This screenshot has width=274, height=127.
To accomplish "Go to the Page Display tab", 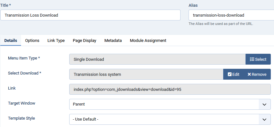I will (x=85, y=40).
